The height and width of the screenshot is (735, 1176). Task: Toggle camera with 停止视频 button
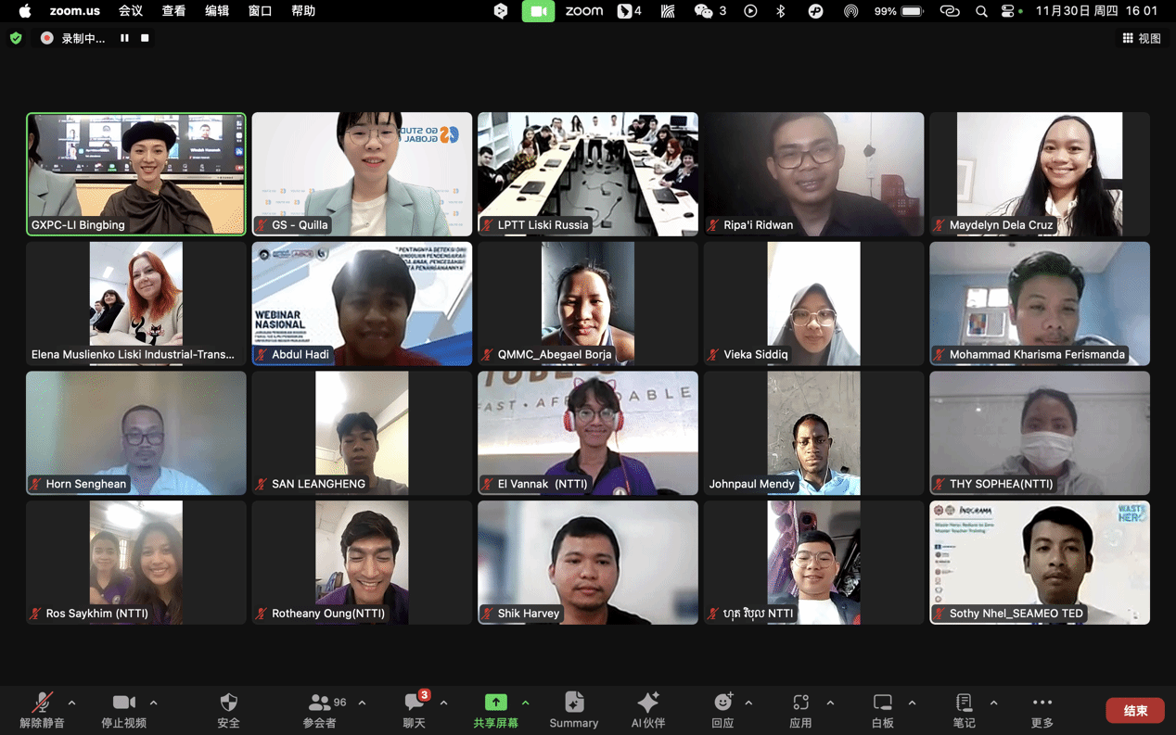coord(123,709)
